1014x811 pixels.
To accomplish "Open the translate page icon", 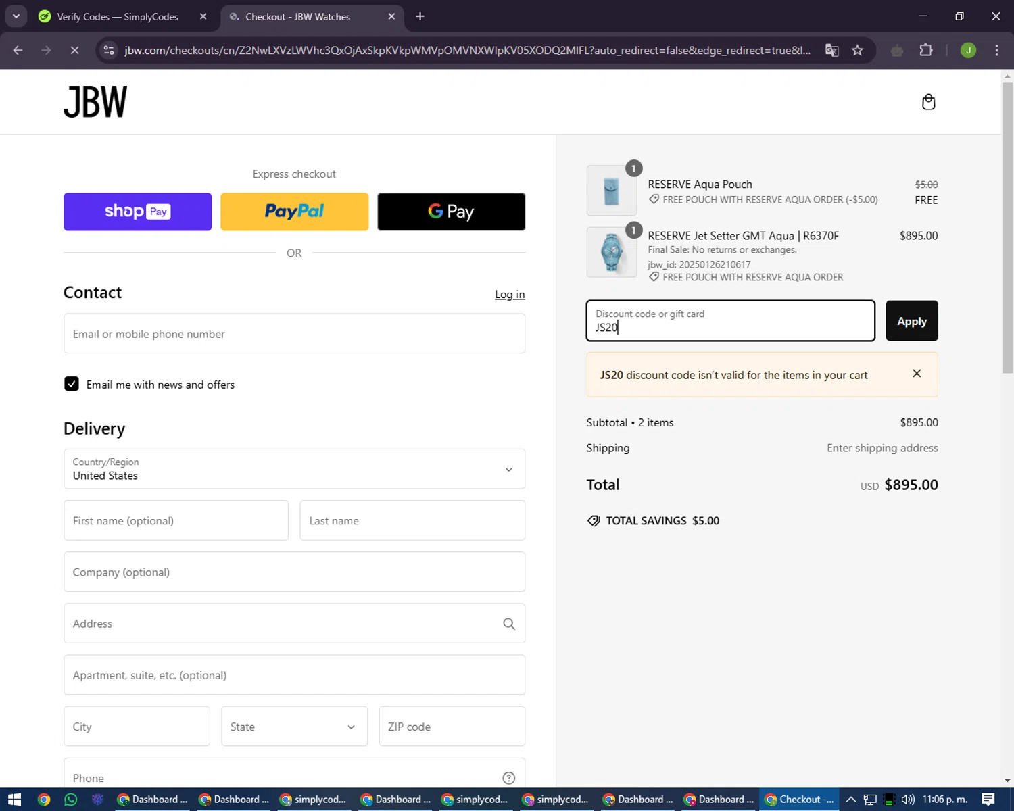I will point(832,50).
